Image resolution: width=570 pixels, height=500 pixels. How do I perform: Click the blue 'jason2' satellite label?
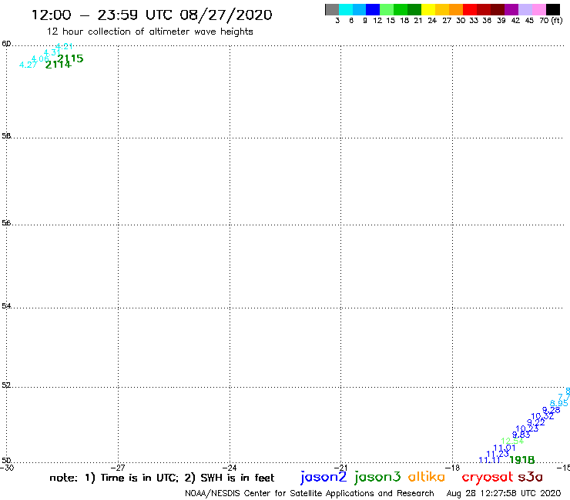coord(324,477)
